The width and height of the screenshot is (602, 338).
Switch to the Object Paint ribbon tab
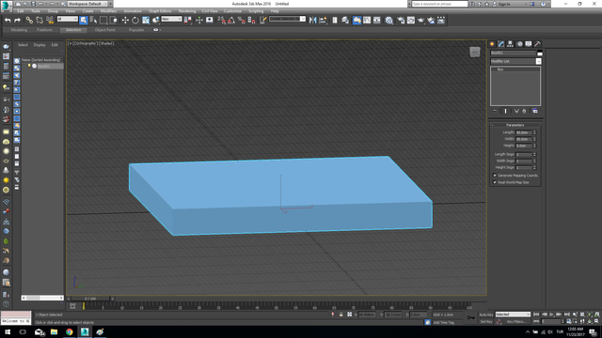(x=104, y=30)
